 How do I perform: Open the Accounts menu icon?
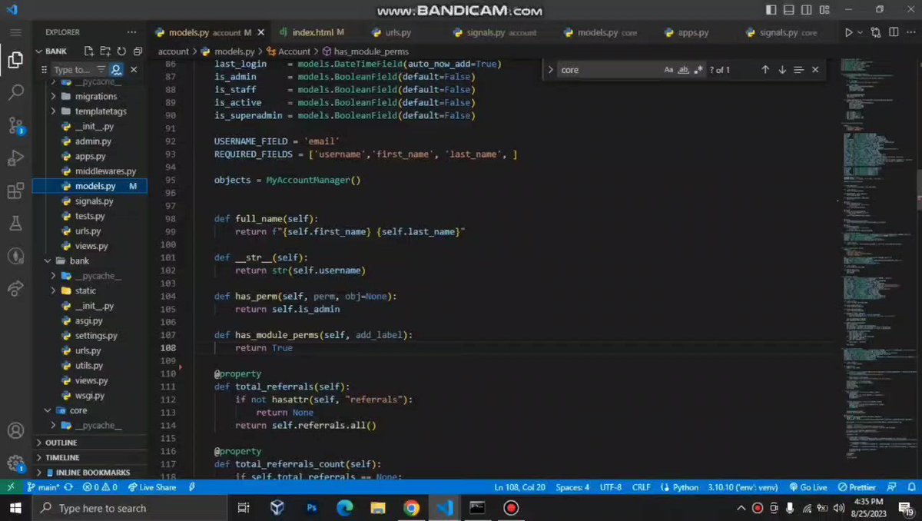(15, 431)
